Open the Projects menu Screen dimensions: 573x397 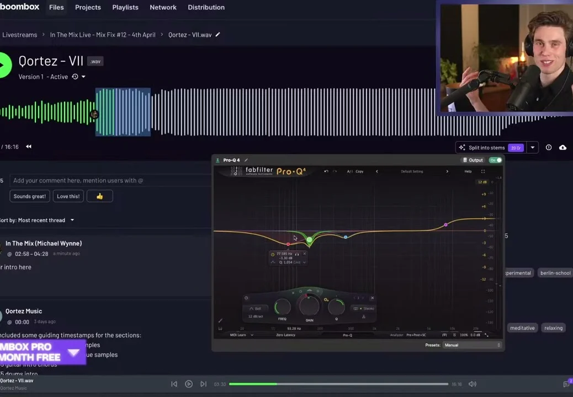(88, 7)
